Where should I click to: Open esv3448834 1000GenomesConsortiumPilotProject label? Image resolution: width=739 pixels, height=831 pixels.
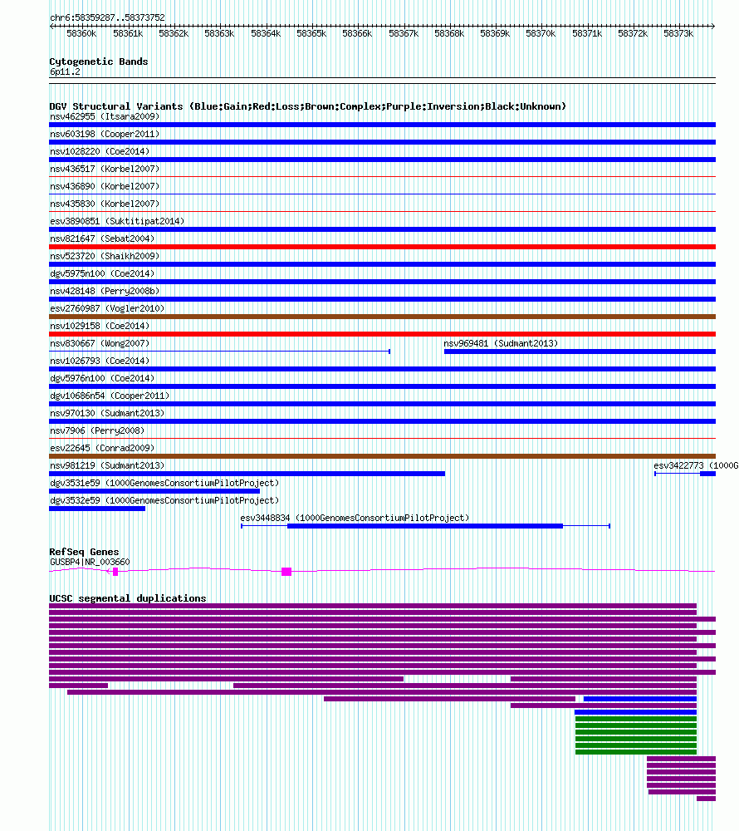(355, 519)
